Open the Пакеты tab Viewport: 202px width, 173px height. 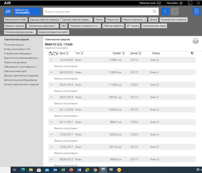coord(99,19)
